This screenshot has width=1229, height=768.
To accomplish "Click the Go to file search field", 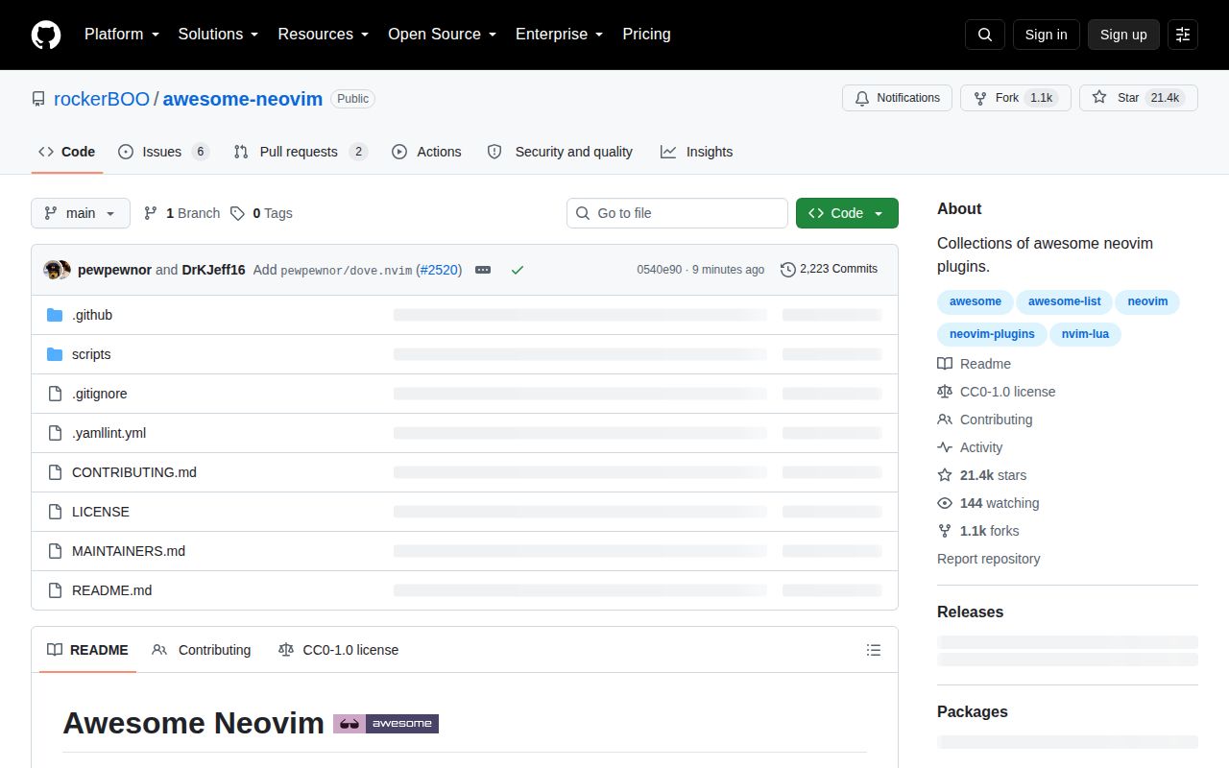I will (677, 213).
